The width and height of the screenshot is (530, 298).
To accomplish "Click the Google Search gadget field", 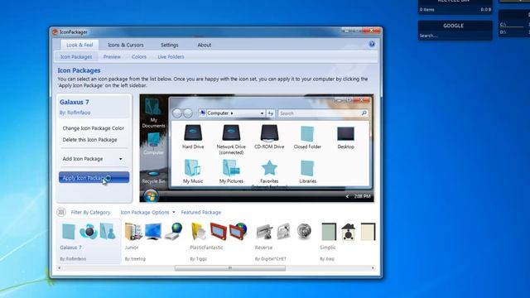I will (455, 36).
